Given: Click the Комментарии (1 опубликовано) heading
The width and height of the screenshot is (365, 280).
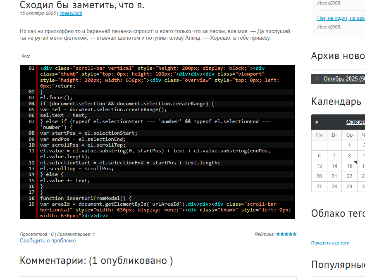Looking at the screenshot, I should 96,261.
